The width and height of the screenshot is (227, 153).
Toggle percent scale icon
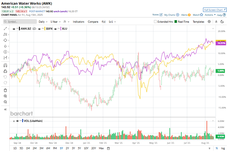tap(217, 148)
